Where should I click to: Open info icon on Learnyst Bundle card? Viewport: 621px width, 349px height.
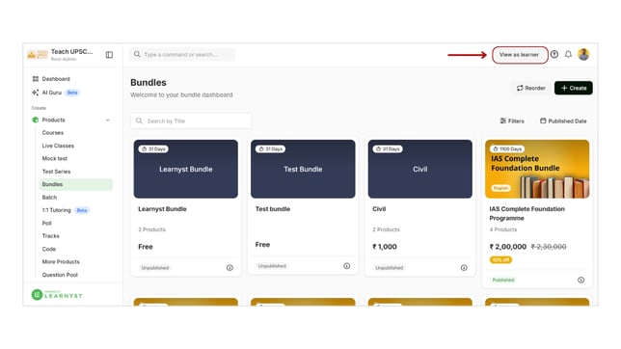click(229, 268)
